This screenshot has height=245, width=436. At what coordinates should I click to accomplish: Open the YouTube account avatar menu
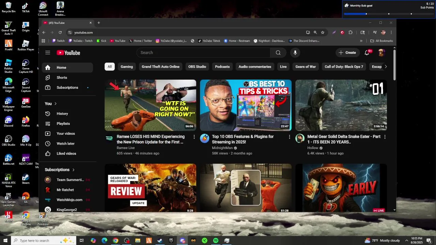(381, 53)
